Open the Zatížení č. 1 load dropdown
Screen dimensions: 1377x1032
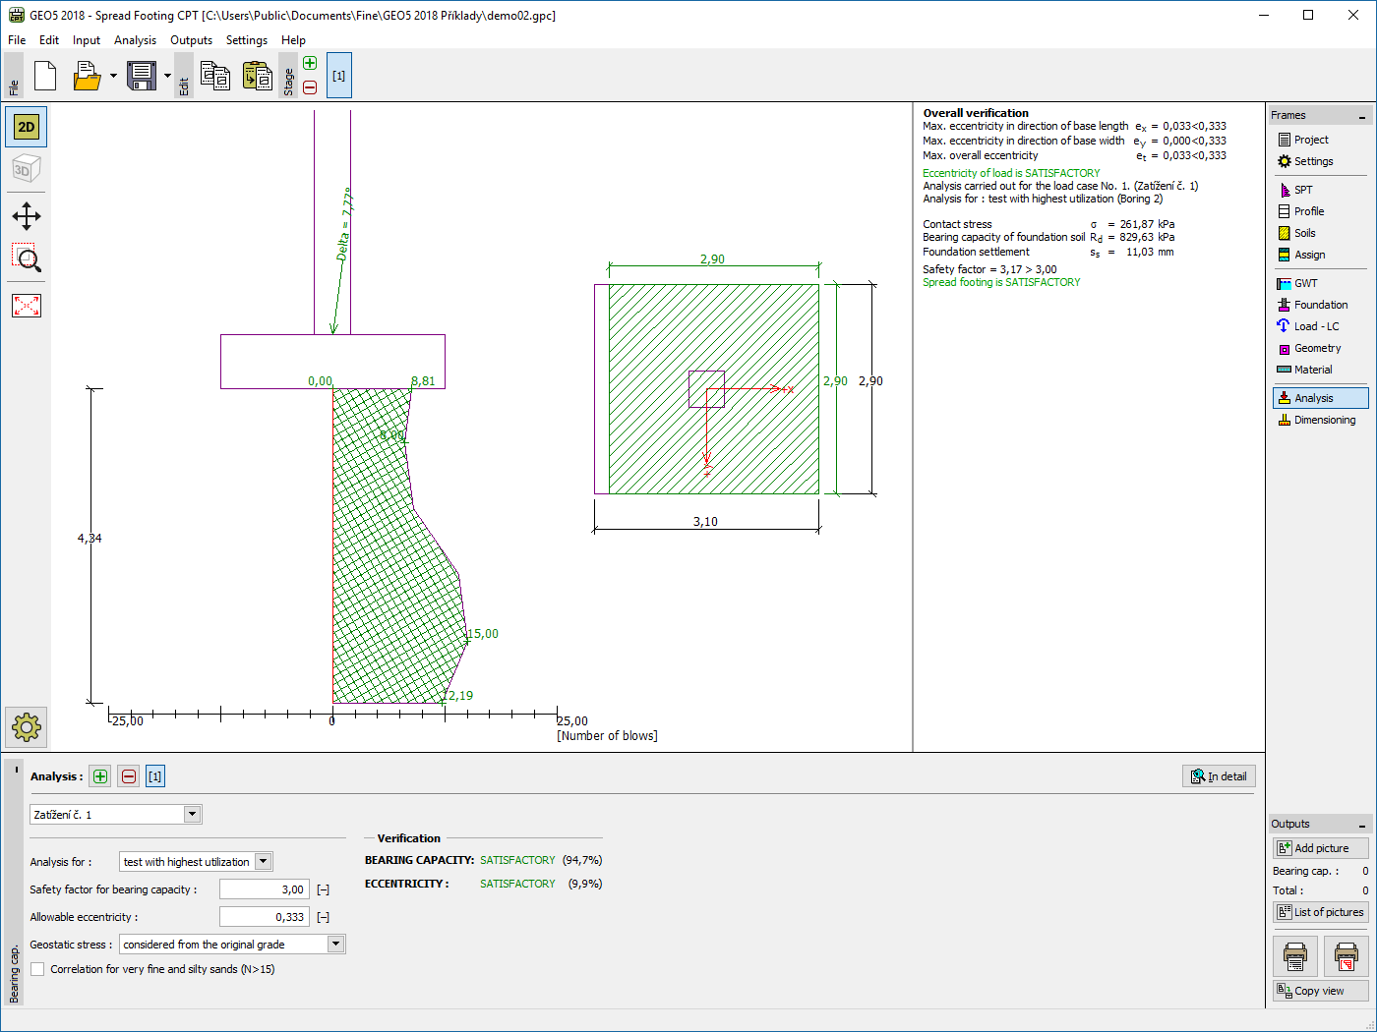click(x=193, y=815)
